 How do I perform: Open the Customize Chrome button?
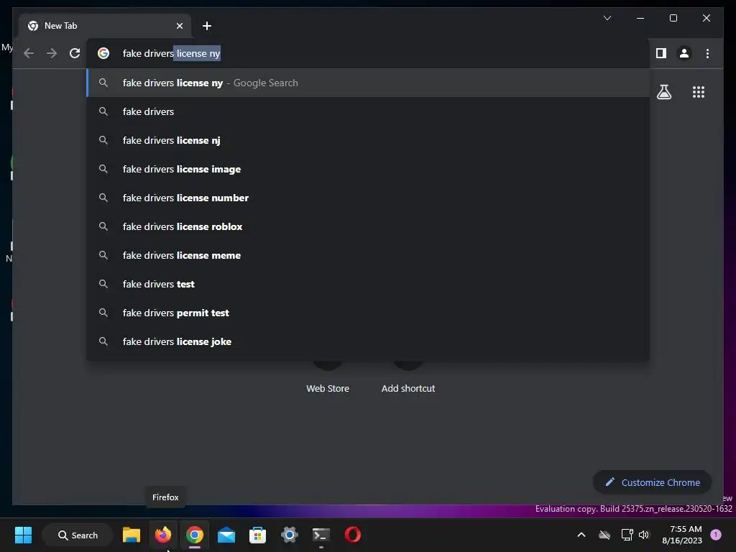click(652, 482)
